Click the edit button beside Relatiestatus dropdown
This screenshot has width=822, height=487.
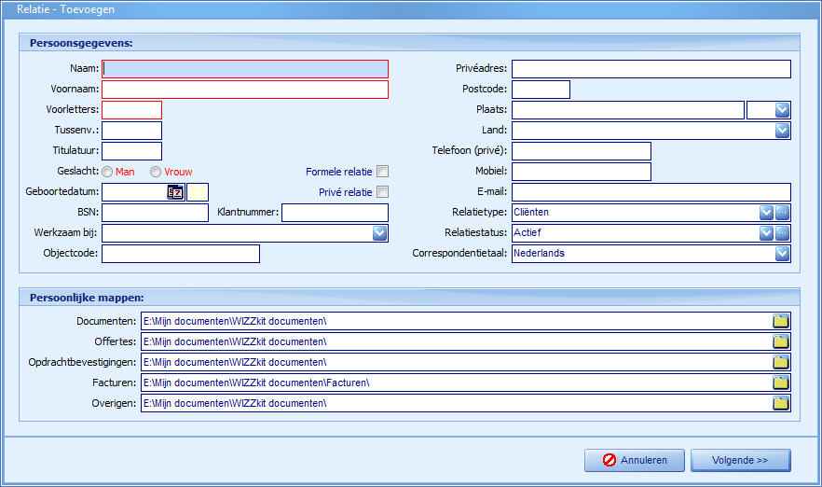pos(783,233)
